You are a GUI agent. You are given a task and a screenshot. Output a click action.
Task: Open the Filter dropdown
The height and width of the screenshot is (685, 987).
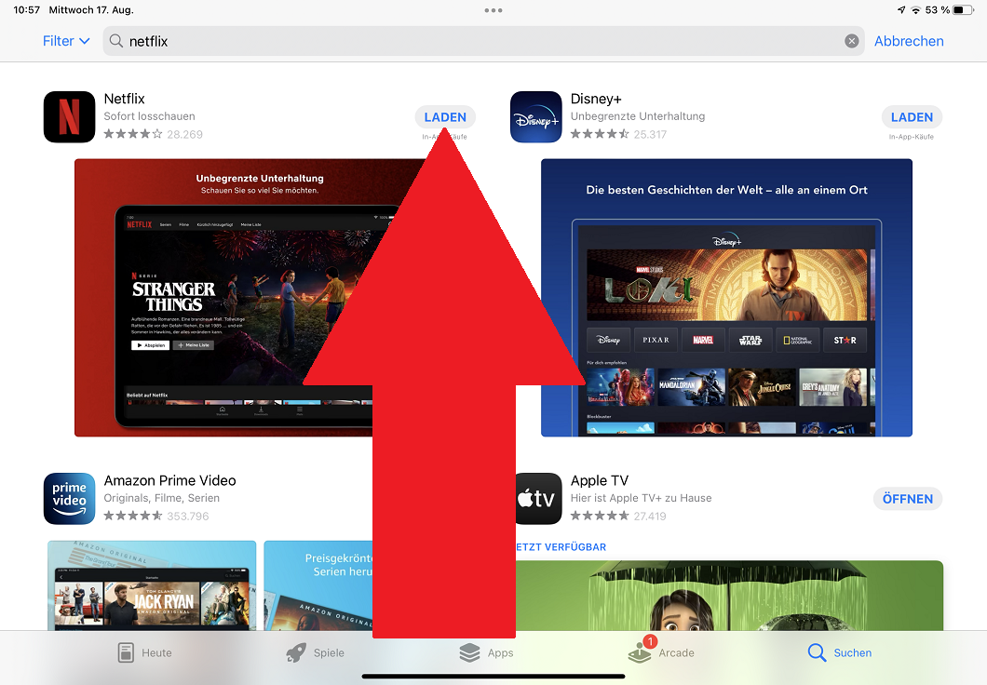66,41
